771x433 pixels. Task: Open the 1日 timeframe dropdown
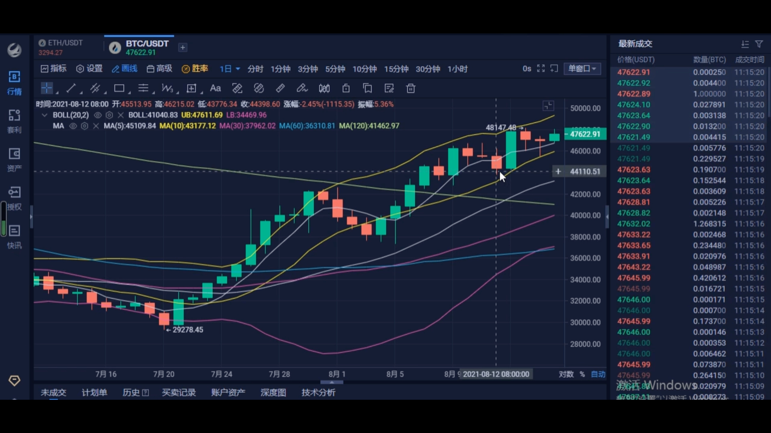(230, 69)
